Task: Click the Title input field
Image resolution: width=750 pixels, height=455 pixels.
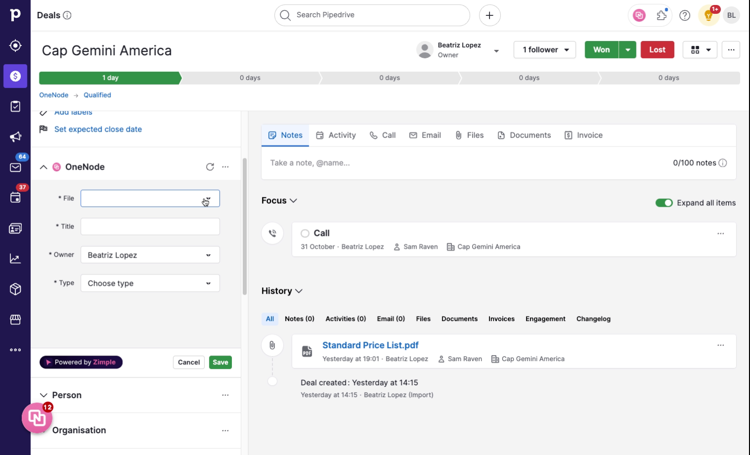Action: pyautogui.click(x=150, y=227)
